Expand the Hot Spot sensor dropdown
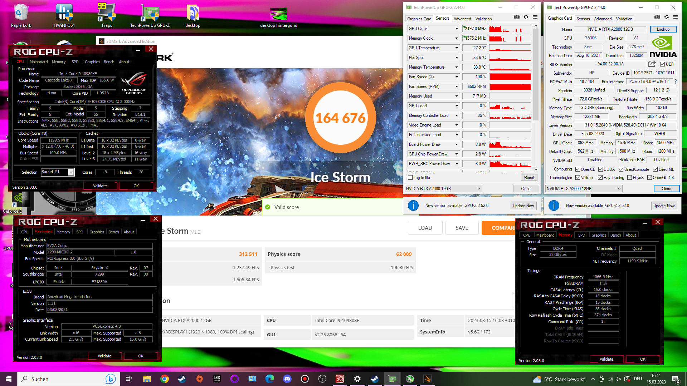687x386 pixels. tap(456, 58)
